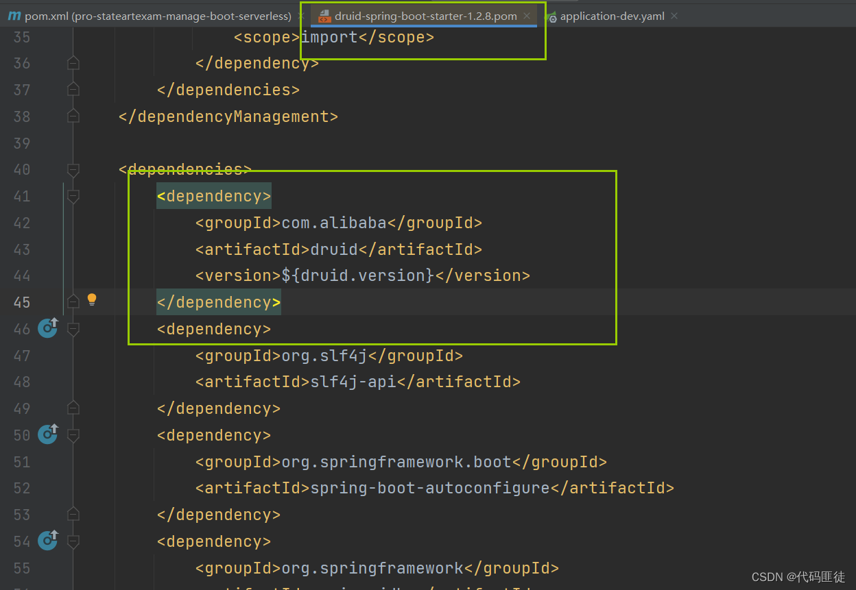Click the Maven project icon before pom.xml tab

pyautogui.click(x=13, y=15)
